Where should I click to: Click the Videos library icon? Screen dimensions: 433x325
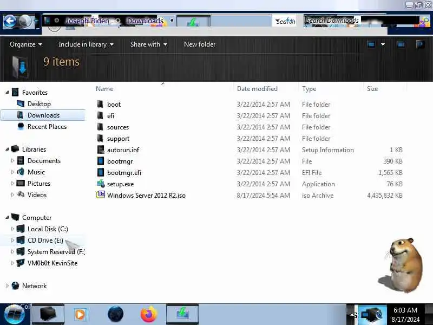(x=21, y=194)
